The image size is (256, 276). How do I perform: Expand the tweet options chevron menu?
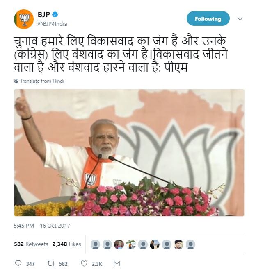(x=240, y=19)
